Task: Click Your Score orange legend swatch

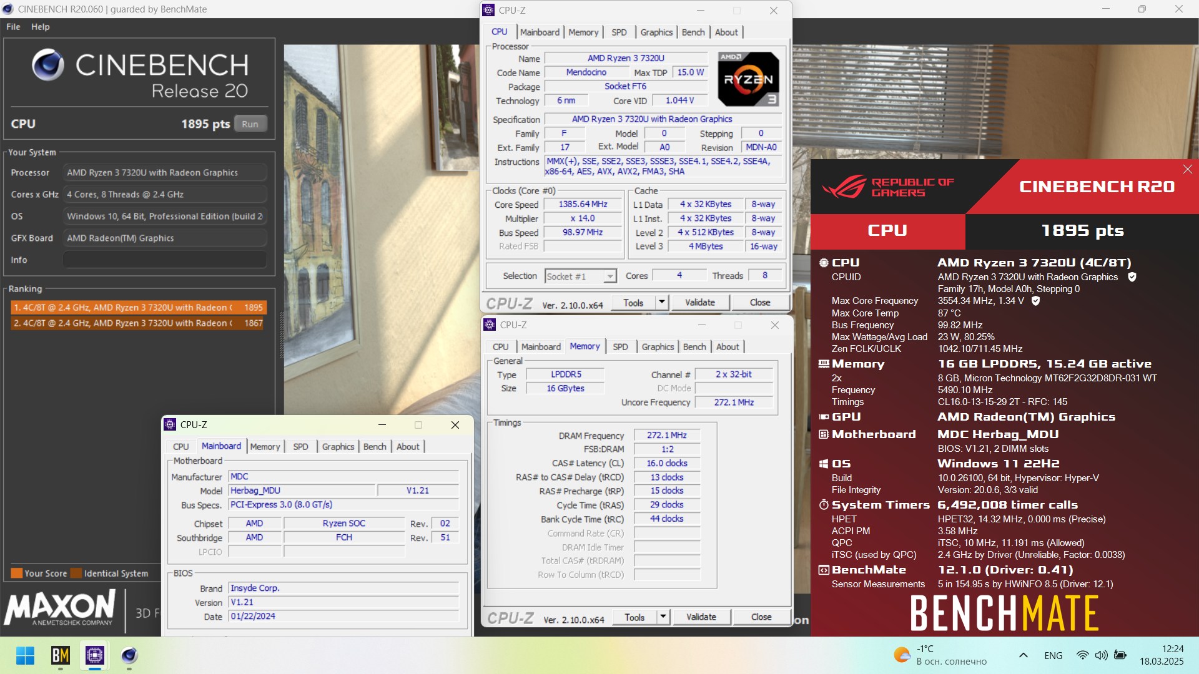Action: [x=17, y=573]
